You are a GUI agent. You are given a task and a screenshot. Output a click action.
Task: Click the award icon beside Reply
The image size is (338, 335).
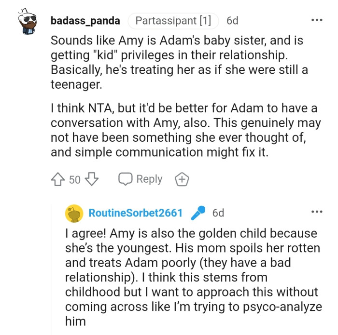182,180
